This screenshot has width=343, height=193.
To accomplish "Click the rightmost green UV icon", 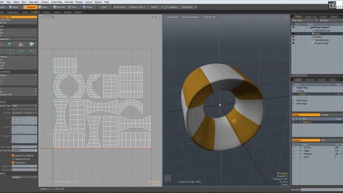I will point(32,51).
